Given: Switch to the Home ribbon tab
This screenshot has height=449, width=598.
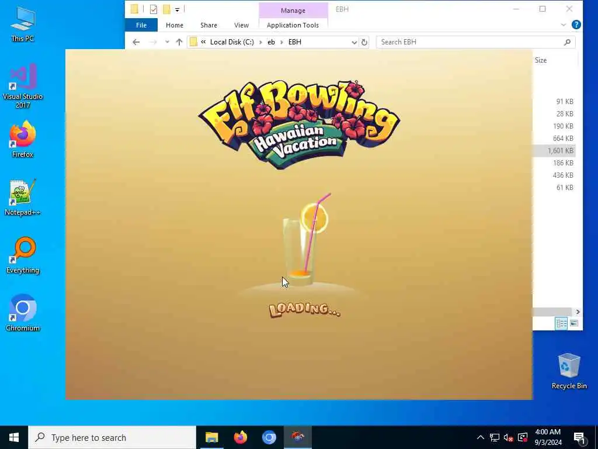Looking at the screenshot, I should point(174,25).
